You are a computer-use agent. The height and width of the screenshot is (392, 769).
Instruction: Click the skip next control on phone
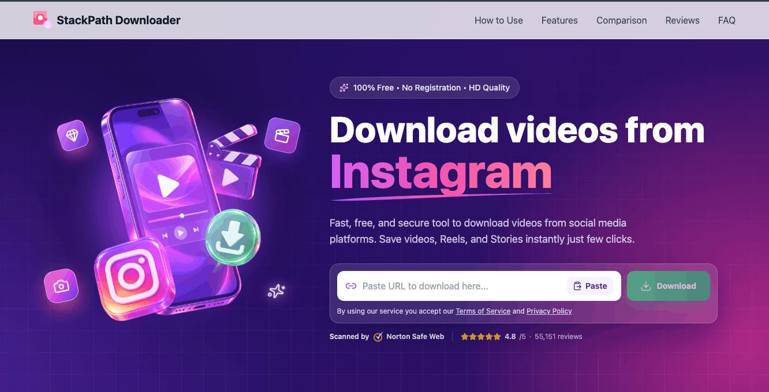(x=196, y=230)
